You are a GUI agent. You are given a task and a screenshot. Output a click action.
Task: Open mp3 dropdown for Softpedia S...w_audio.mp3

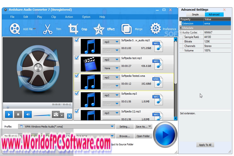pyautogui.click(x=111, y=42)
